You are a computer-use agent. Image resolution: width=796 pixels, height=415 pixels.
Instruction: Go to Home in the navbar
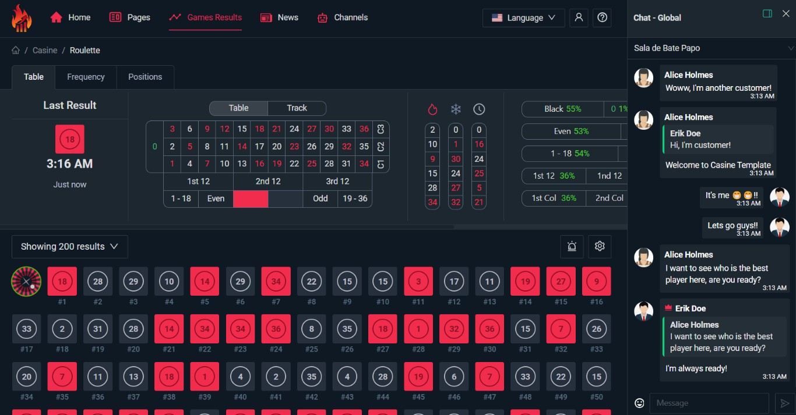tap(70, 17)
